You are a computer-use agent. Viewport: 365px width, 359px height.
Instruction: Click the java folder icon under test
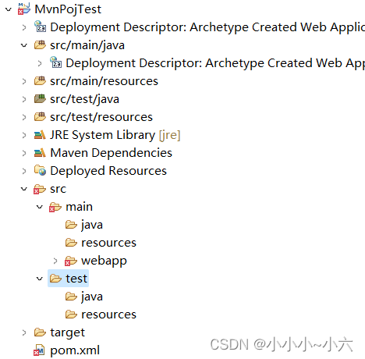click(x=71, y=297)
